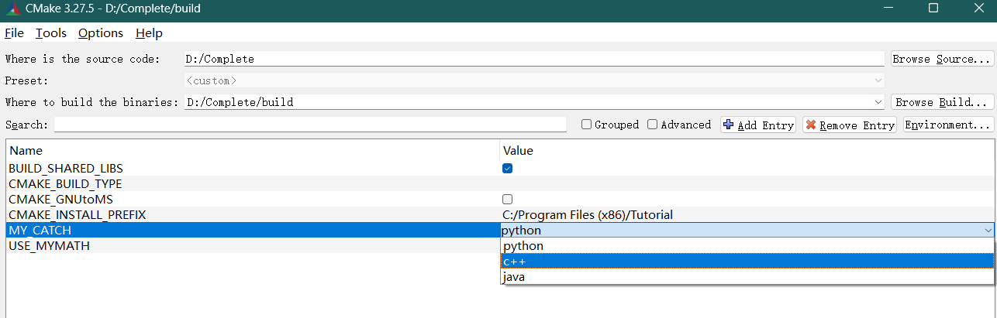Choose c++ from the MY_CATCH list
997x318 pixels.
[747, 261]
